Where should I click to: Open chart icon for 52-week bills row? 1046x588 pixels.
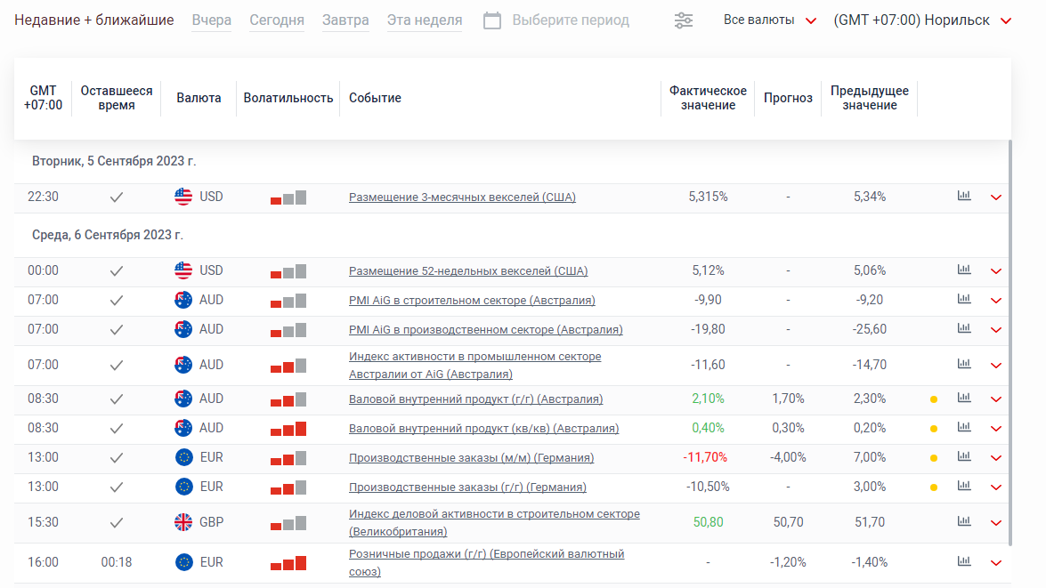964,270
